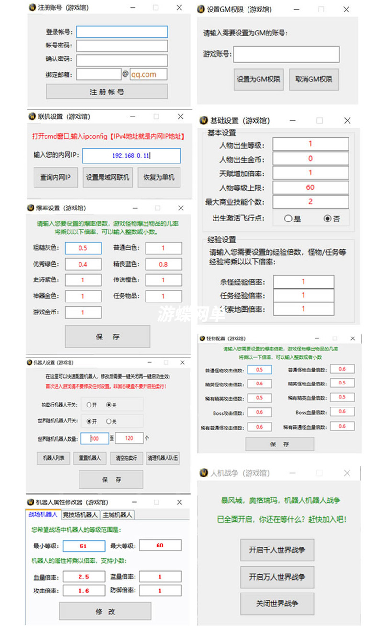Click the 任务物品 drop rate field
The image size is (383, 628).
pyautogui.click(x=164, y=296)
